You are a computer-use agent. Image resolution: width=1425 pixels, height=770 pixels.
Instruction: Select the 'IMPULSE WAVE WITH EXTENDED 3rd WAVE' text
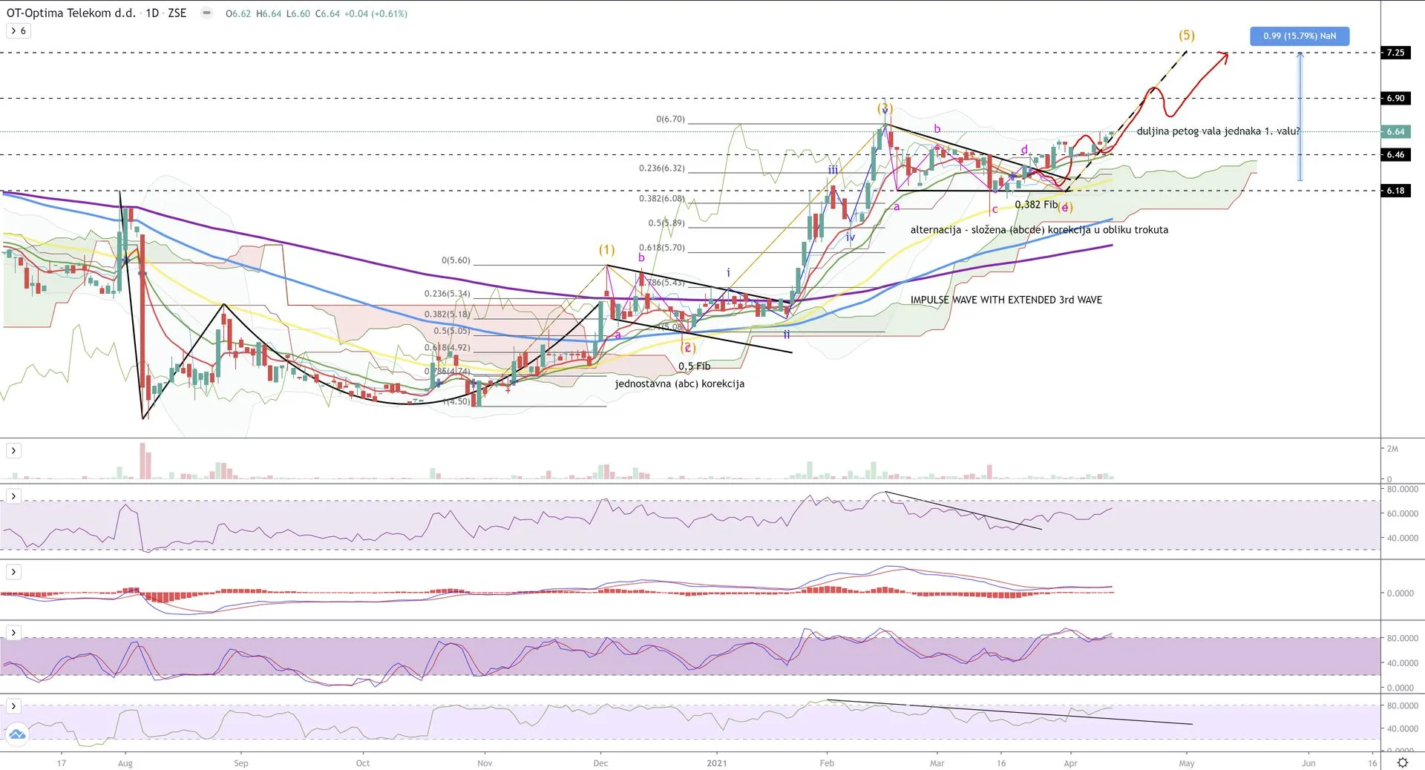pos(1006,300)
